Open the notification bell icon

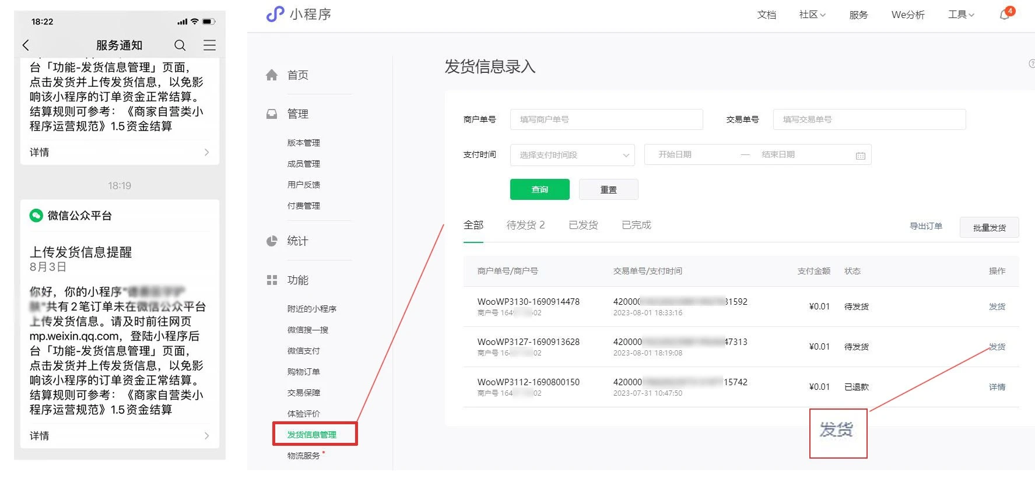click(1005, 15)
